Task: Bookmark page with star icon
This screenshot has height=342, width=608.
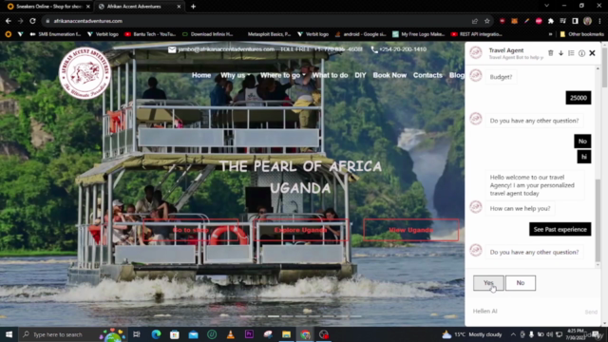Action: pyautogui.click(x=487, y=21)
